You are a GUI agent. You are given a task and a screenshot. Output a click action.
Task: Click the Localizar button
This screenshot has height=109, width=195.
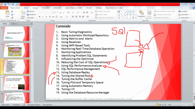[x=183, y=12]
